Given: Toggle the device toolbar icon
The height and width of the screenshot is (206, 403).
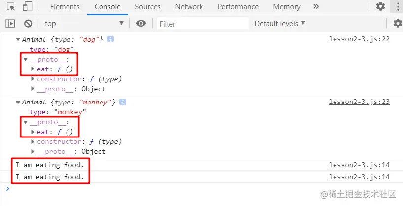Looking at the screenshot, I should coord(28,7).
